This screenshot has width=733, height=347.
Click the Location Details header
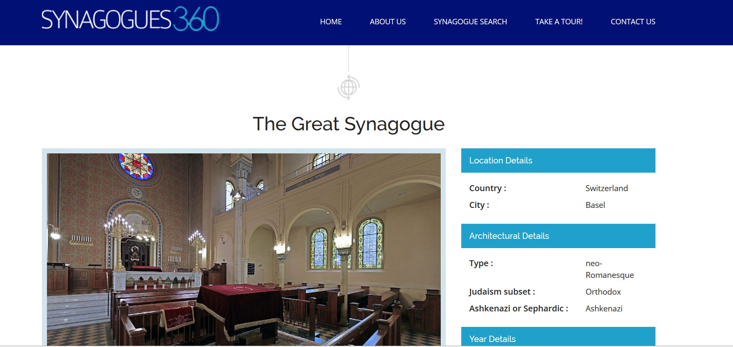point(558,161)
